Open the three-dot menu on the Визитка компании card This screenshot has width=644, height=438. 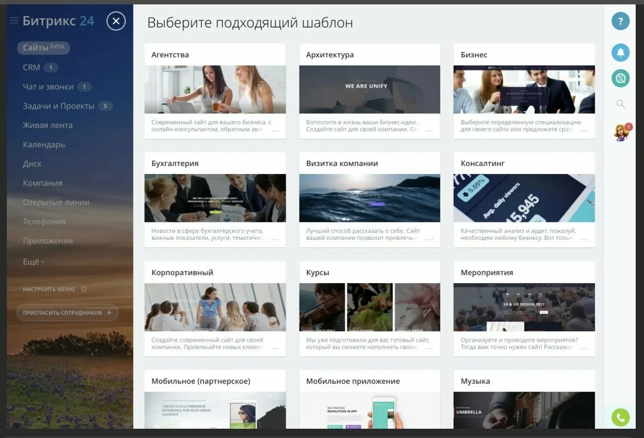(x=429, y=240)
